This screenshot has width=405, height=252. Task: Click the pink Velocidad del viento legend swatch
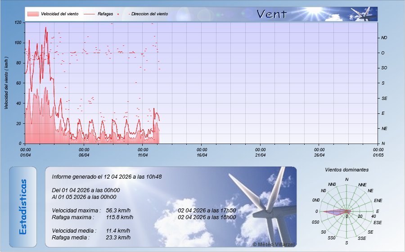tap(32, 14)
